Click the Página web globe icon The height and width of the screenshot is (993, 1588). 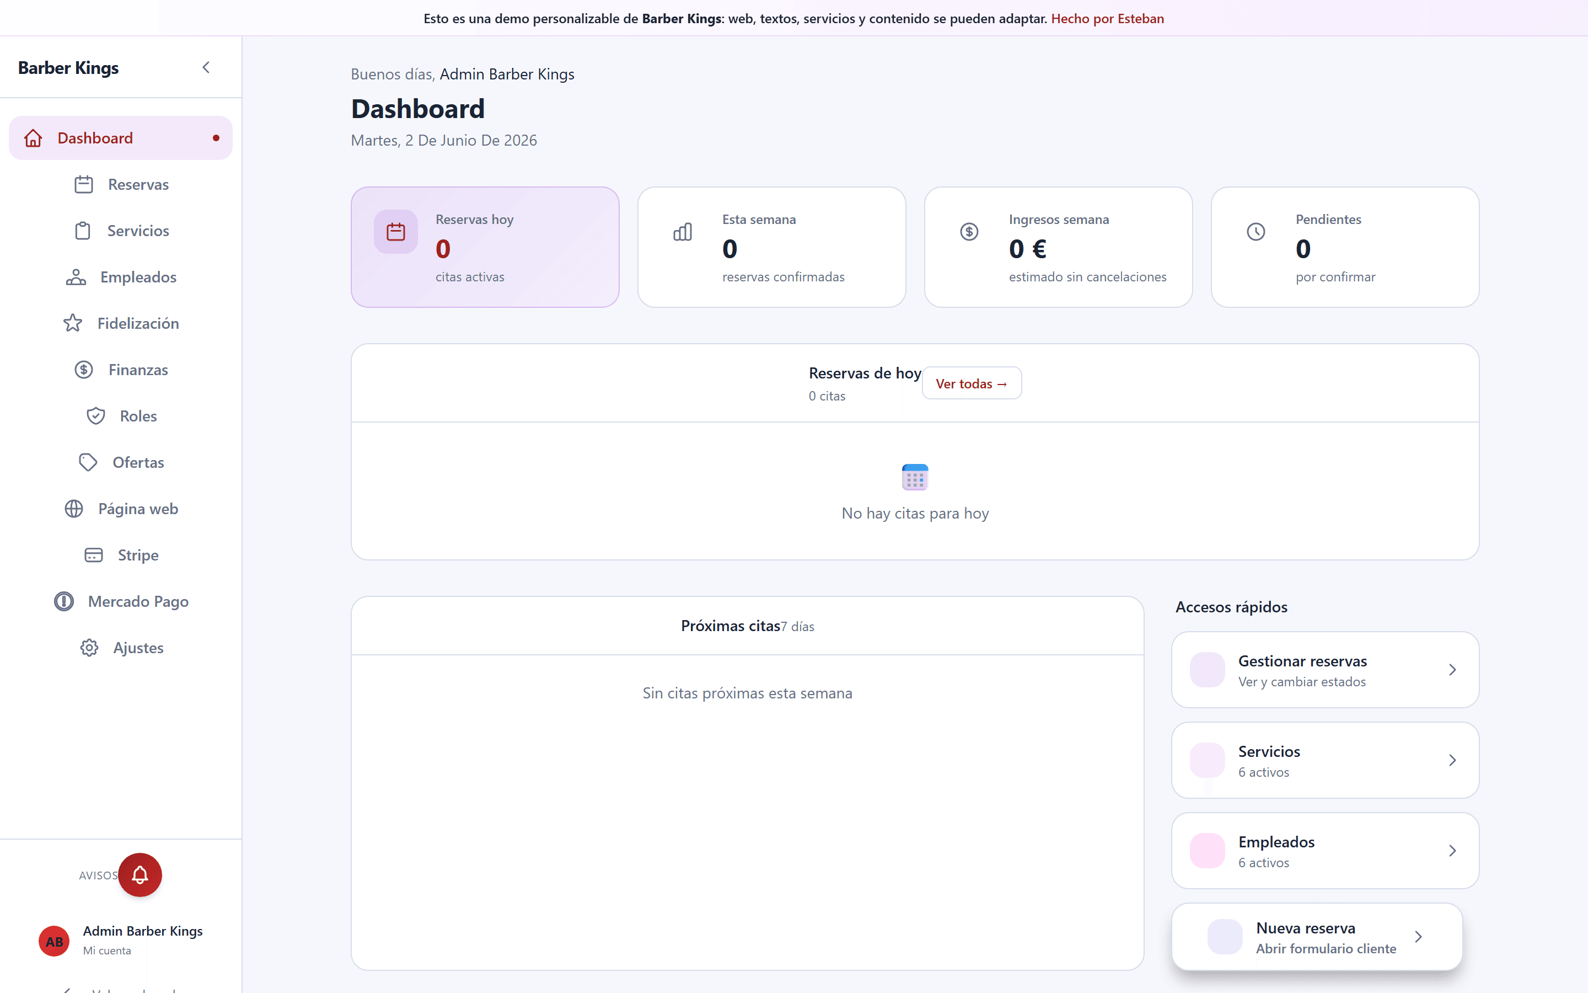click(x=73, y=509)
